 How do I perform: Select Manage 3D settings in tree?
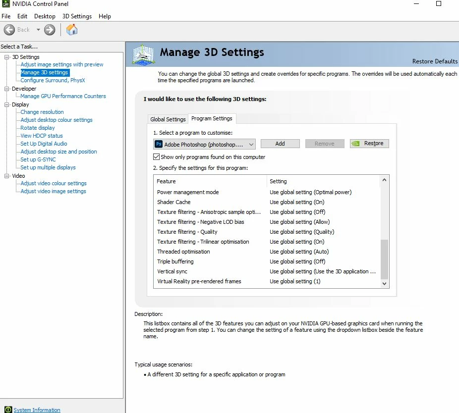(45, 72)
